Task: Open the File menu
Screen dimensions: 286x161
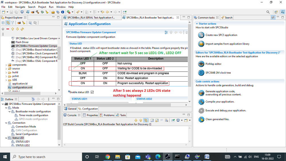Action: (x=3, y=7)
